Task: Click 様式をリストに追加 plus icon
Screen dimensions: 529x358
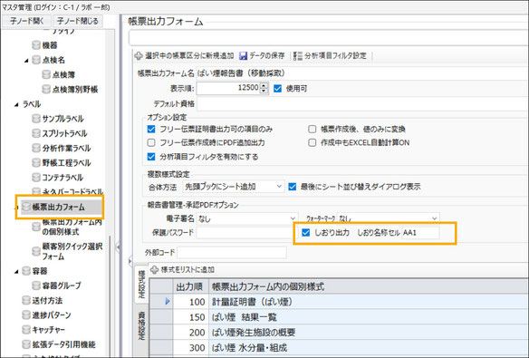Action: (154, 269)
